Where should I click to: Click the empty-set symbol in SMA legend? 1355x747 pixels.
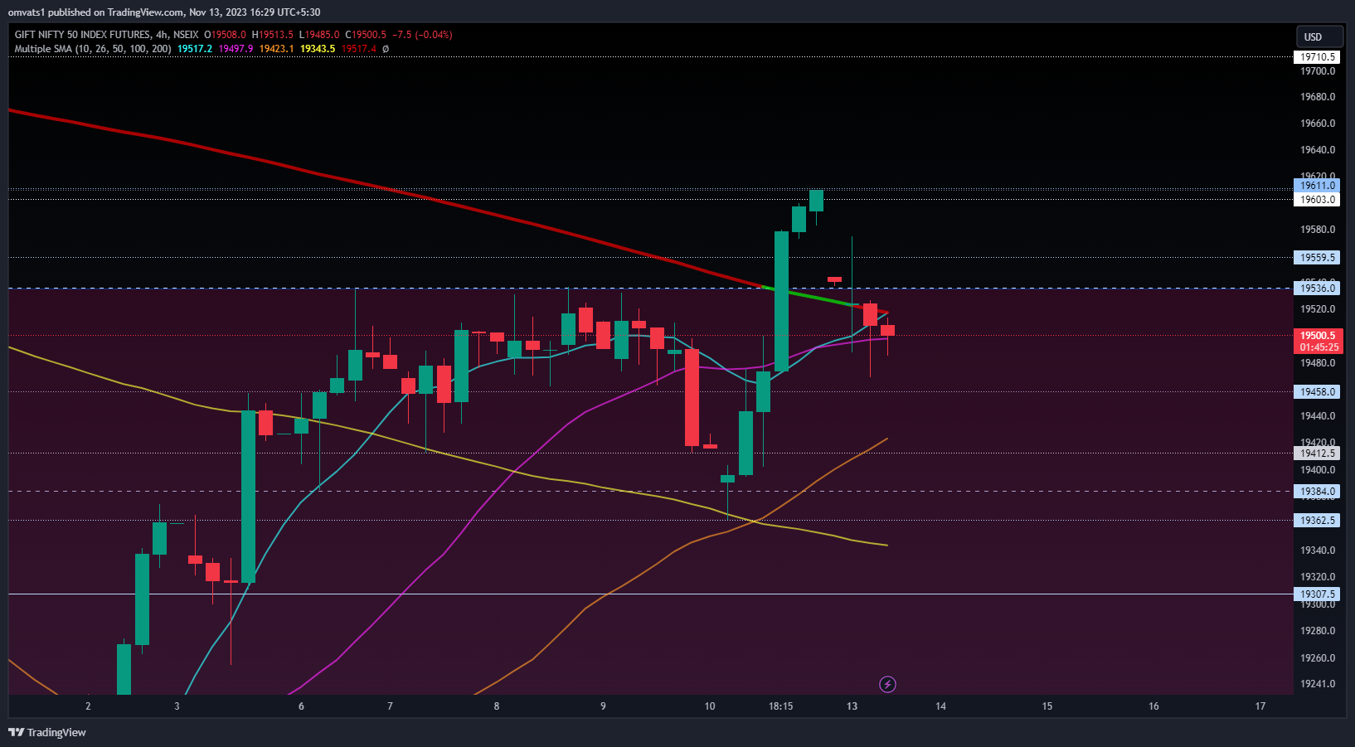[x=386, y=49]
